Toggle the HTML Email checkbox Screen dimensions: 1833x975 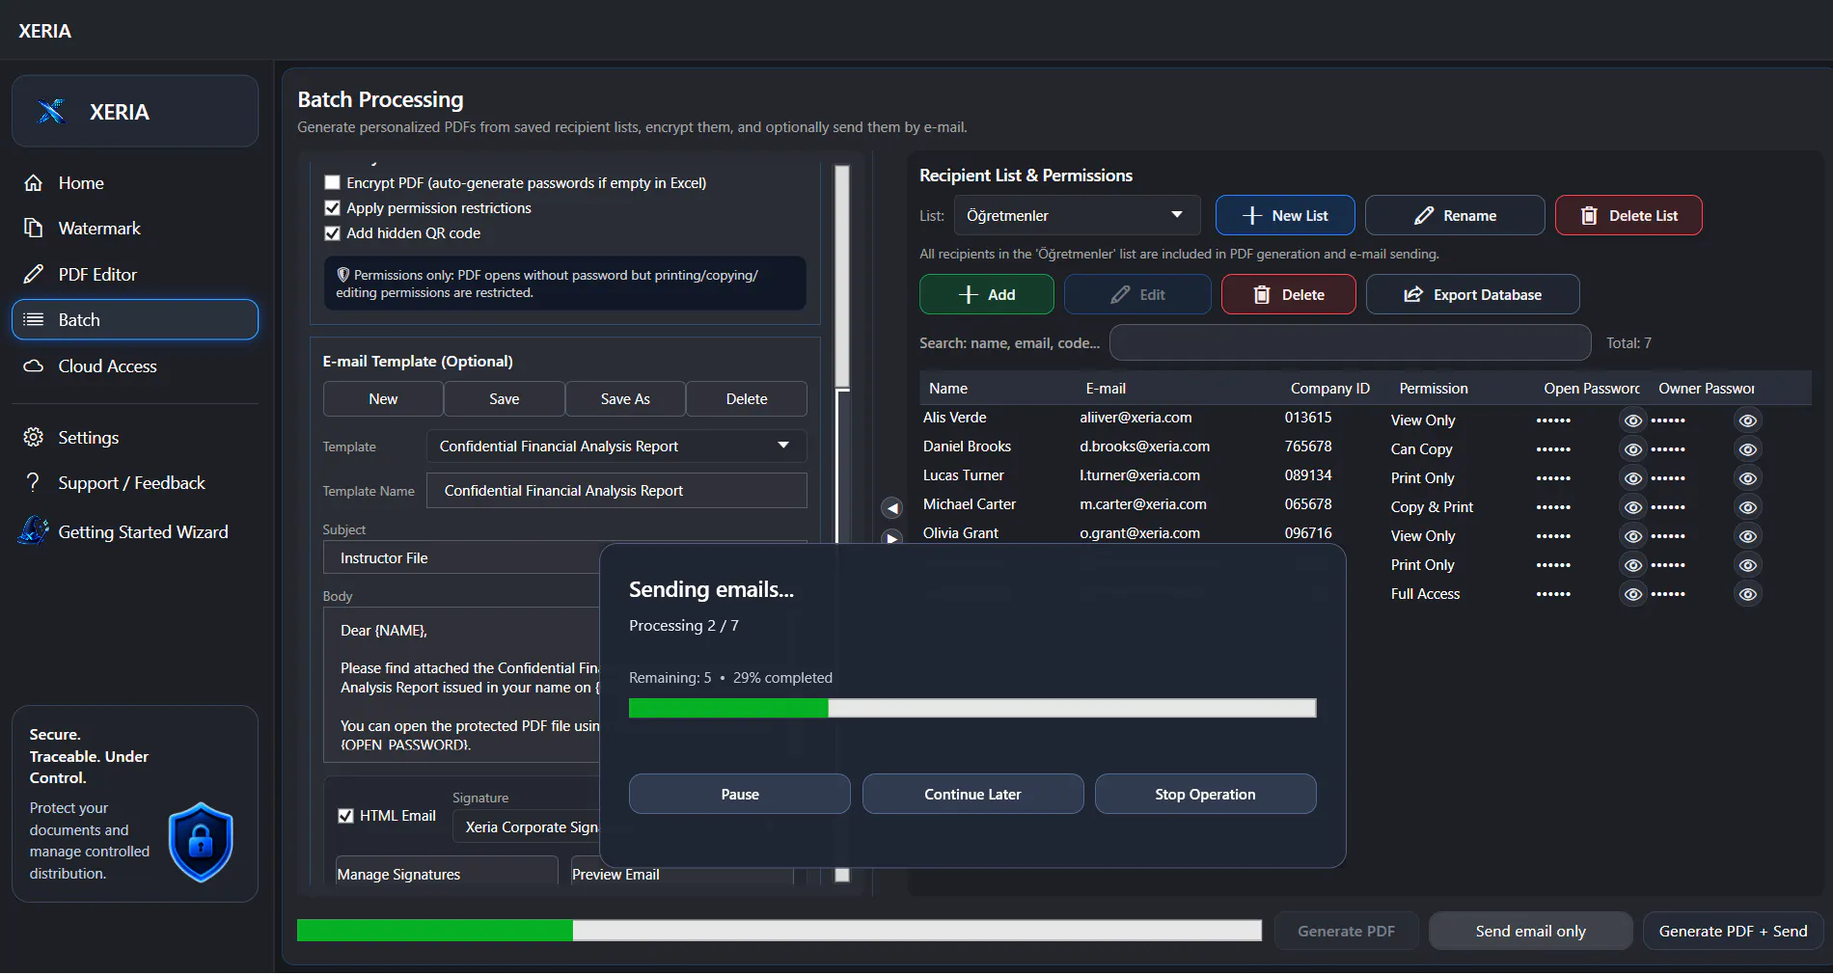coord(345,816)
